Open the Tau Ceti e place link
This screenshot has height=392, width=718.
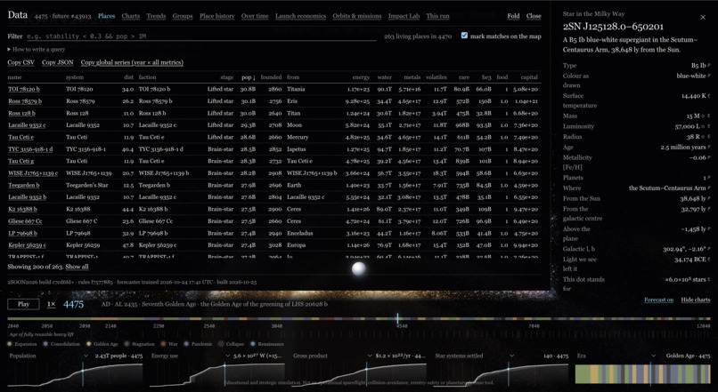[20, 137]
